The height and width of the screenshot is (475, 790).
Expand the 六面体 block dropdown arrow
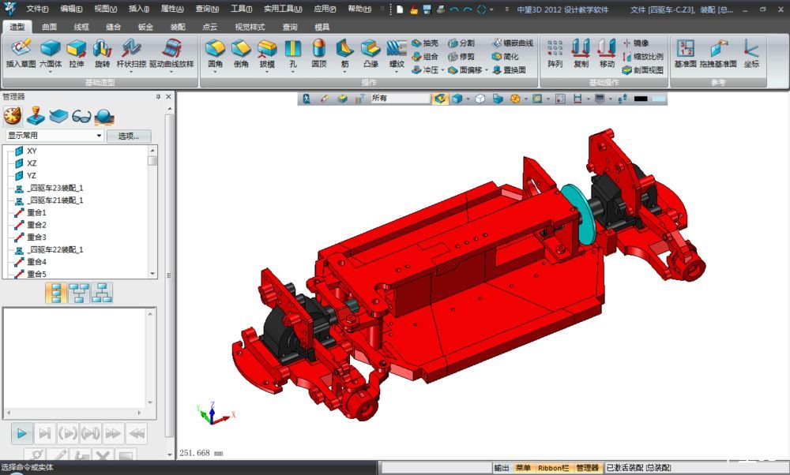[51, 72]
